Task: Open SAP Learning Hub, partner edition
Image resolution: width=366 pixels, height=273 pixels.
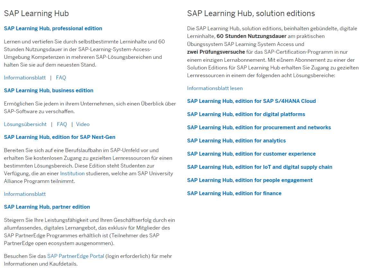Action: [47, 207]
